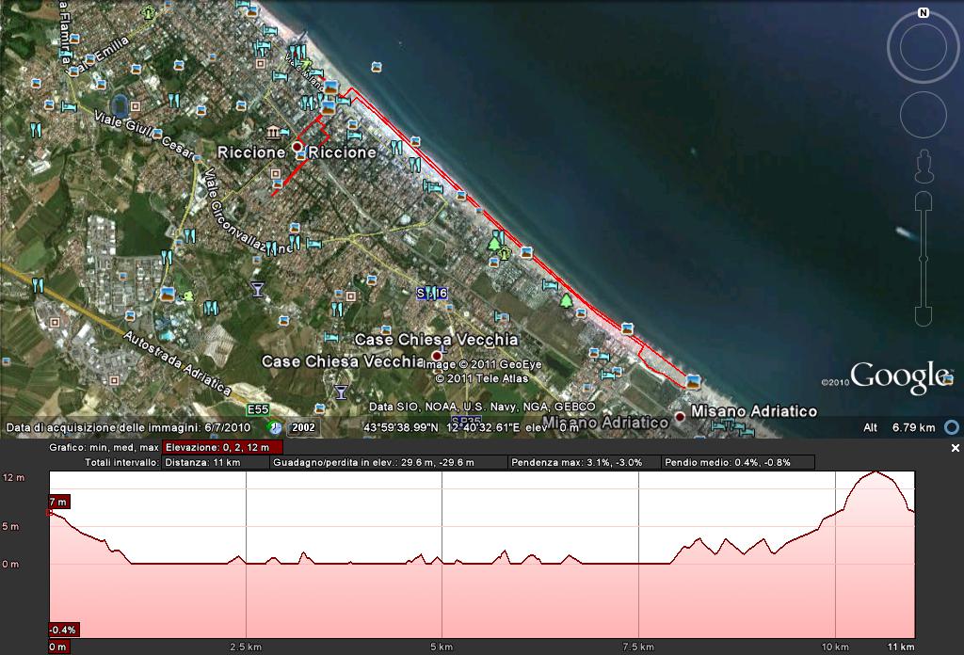Click the 11 km end label on the distance axis
Image resolution: width=964 pixels, height=655 pixels.
click(x=901, y=647)
